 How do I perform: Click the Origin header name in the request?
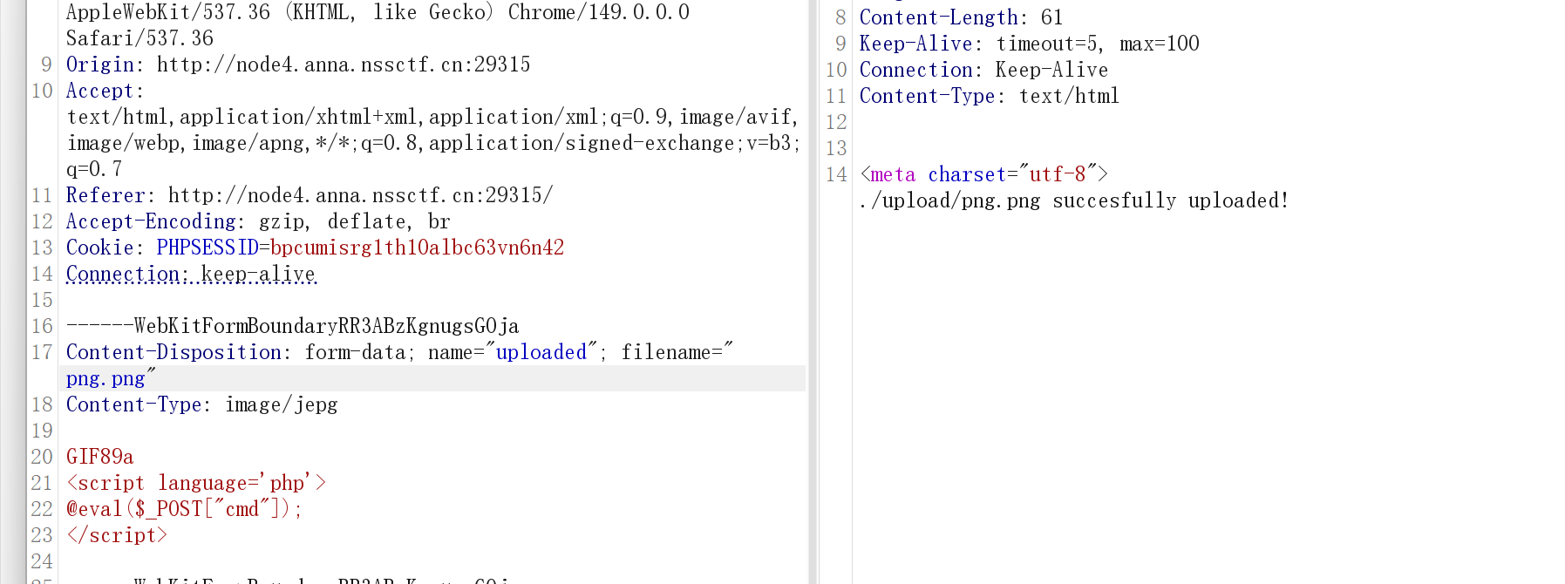[99, 65]
